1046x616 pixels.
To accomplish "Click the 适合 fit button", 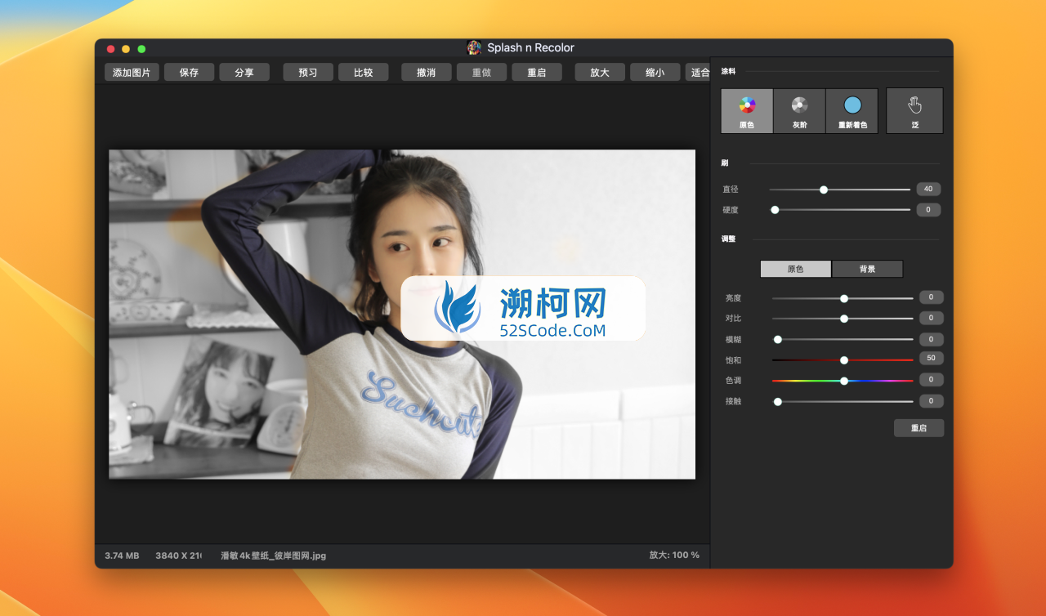I will [x=698, y=72].
